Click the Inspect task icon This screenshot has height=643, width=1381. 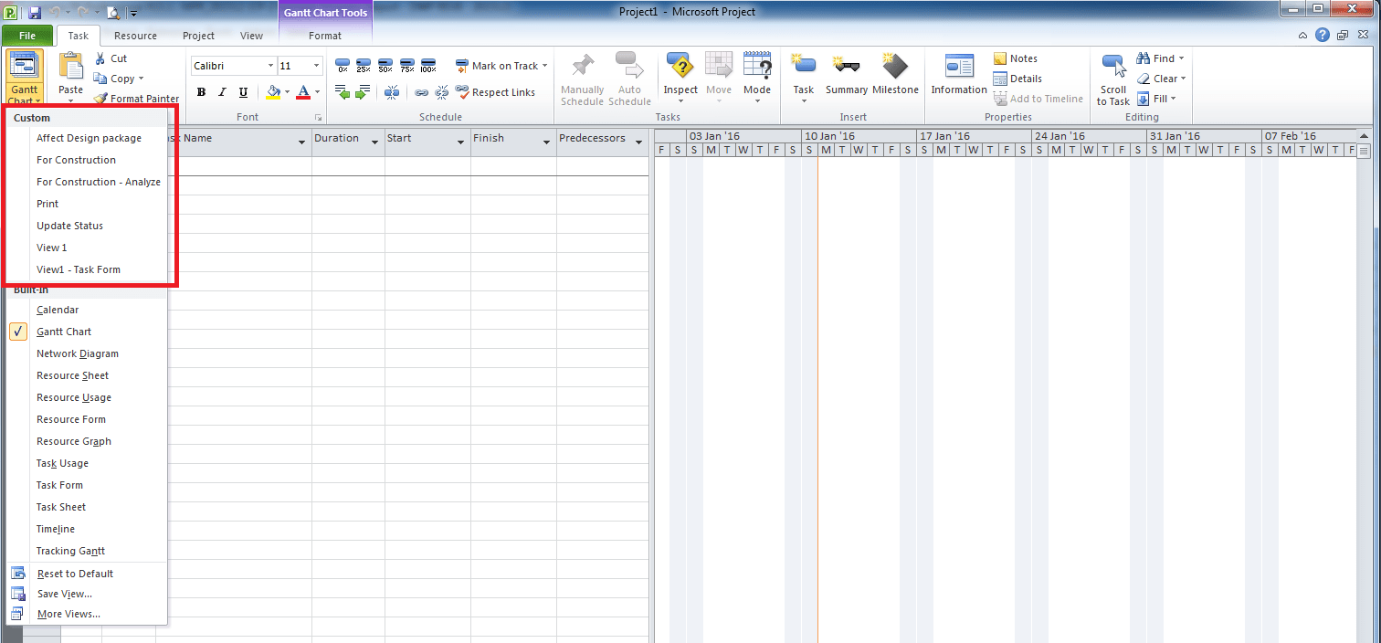pos(680,69)
